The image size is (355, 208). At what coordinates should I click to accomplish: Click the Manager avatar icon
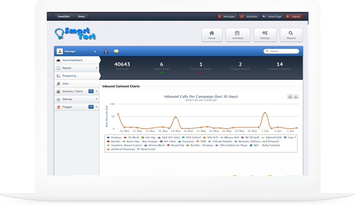click(60, 51)
